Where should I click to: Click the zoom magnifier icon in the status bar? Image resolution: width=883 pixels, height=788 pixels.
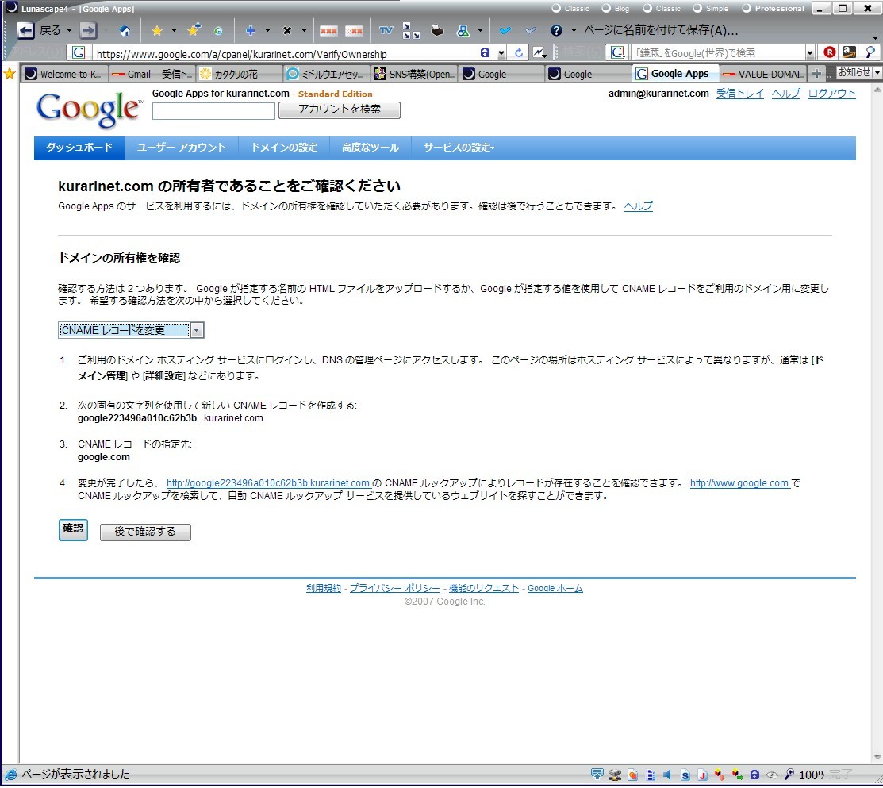[789, 775]
